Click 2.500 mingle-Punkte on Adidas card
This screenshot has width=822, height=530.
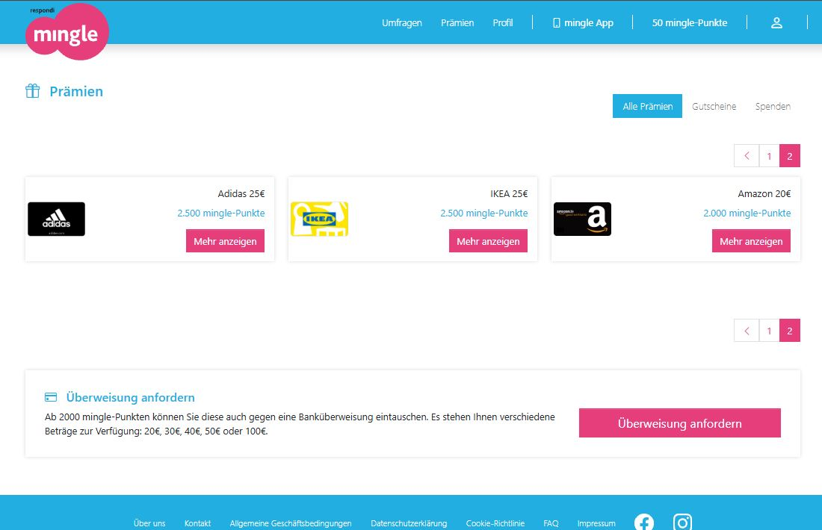220,213
